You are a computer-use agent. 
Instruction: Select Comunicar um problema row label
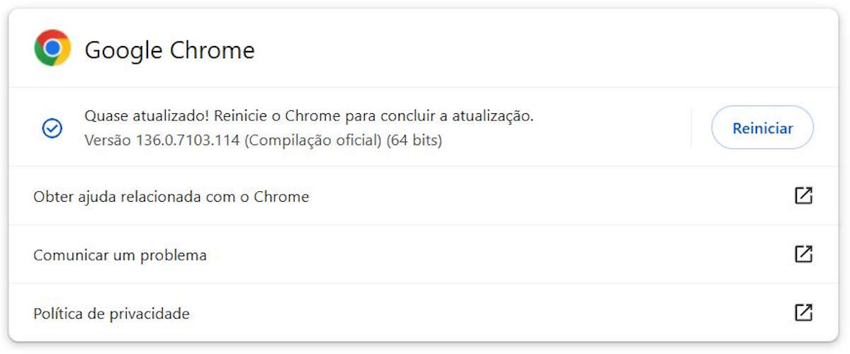pos(120,255)
